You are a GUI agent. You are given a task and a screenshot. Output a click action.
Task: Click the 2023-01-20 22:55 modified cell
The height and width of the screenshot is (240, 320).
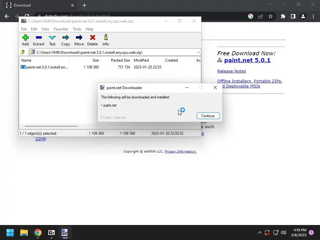pyautogui.click(x=147, y=67)
